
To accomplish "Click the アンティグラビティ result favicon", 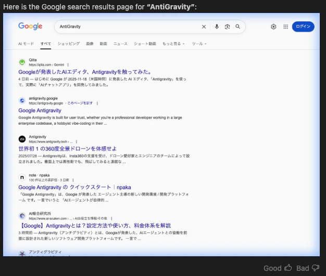I will [22, 253].
